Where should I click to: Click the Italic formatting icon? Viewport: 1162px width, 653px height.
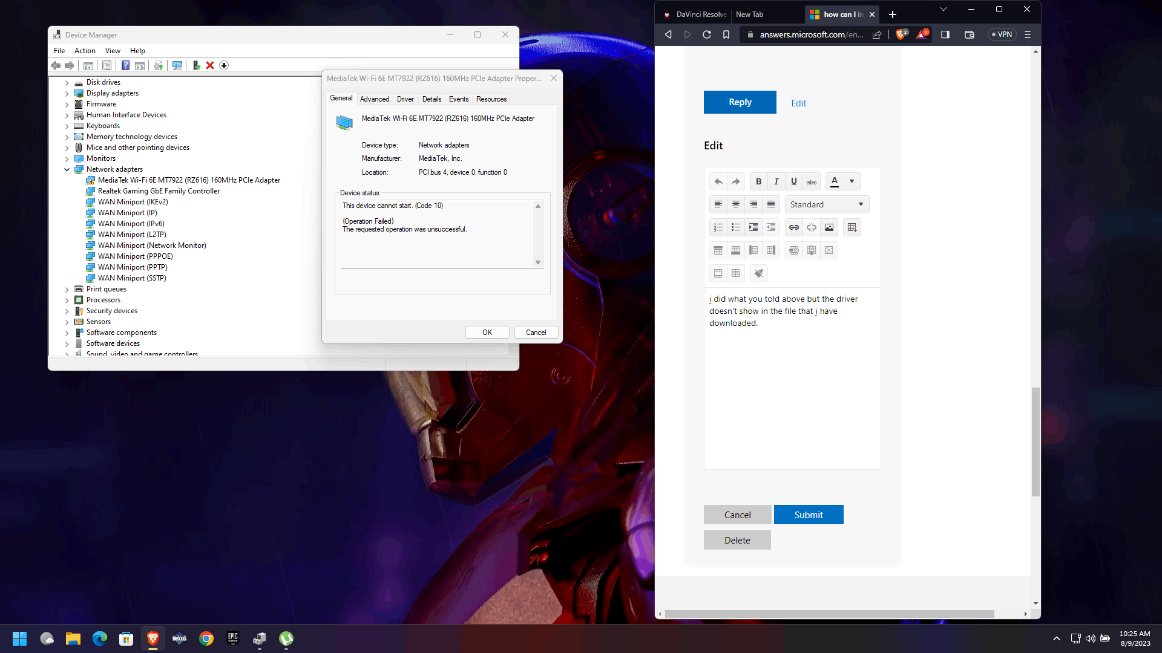tap(776, 181)
